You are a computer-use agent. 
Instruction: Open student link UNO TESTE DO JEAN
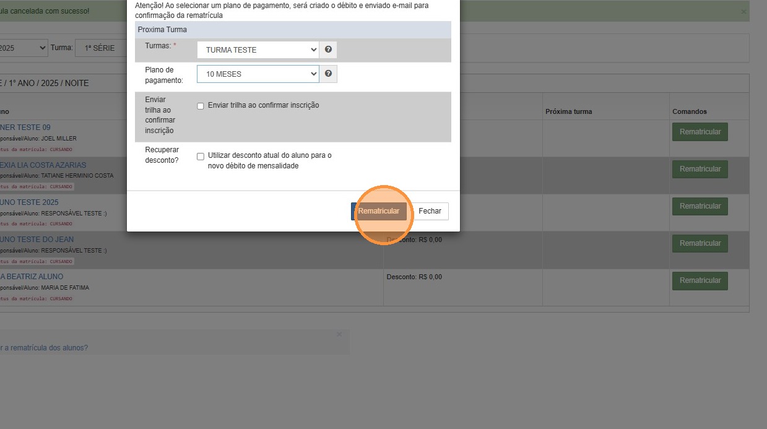click(37, 240)
